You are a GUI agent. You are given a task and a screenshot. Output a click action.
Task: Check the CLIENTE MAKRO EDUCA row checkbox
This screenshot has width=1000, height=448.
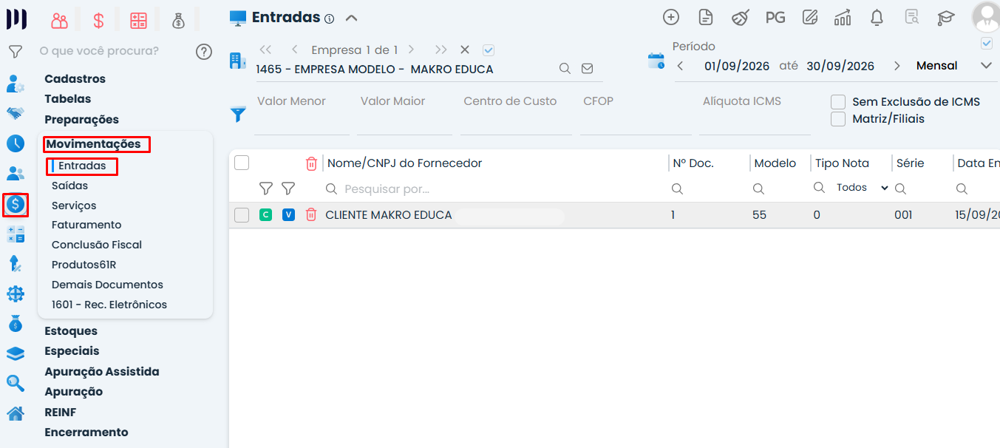point(242,215)
